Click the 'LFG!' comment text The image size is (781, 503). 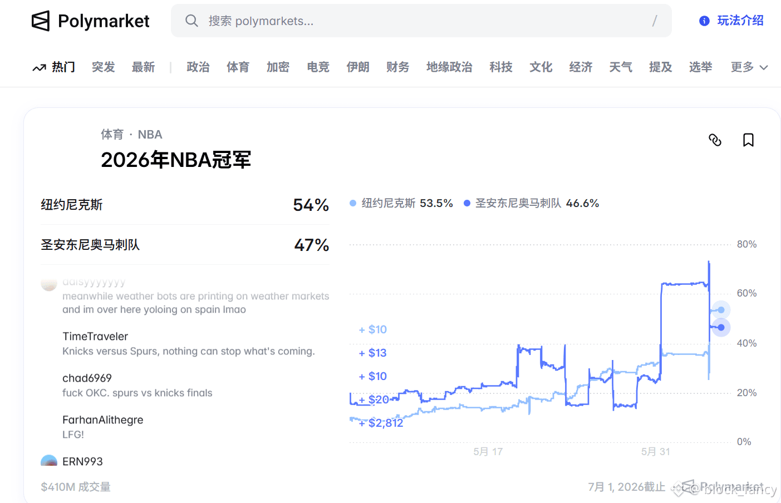point(73,435)
